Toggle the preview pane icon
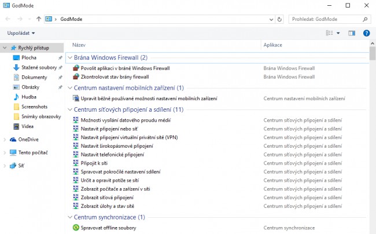This screenshot has height=234, width=376. pyautogui.click(x=352, y=33)
